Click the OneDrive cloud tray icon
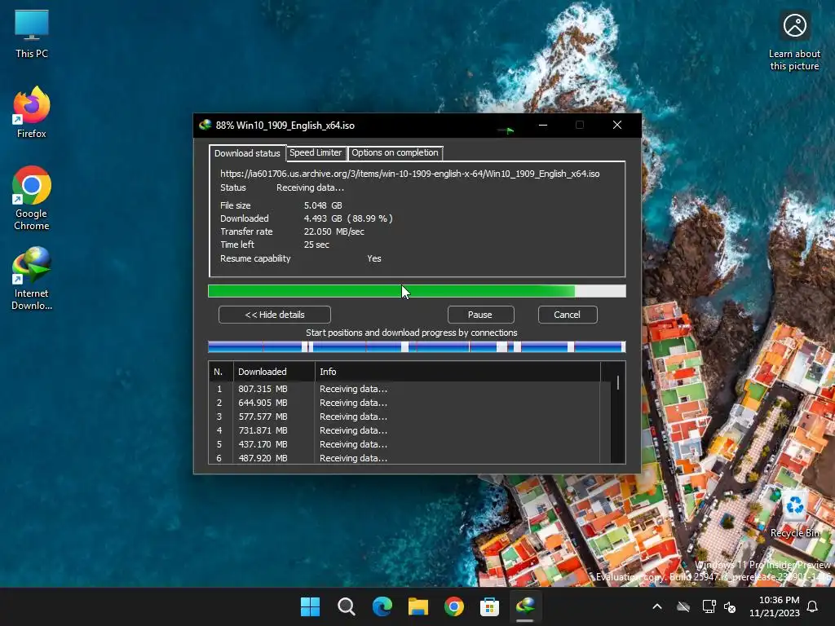835x626 pixels. click(x=683, y=606)
